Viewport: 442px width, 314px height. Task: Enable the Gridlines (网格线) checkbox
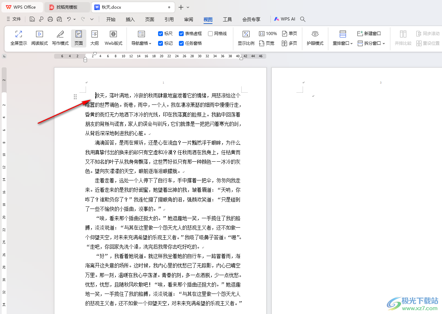(x=210, y=34)
